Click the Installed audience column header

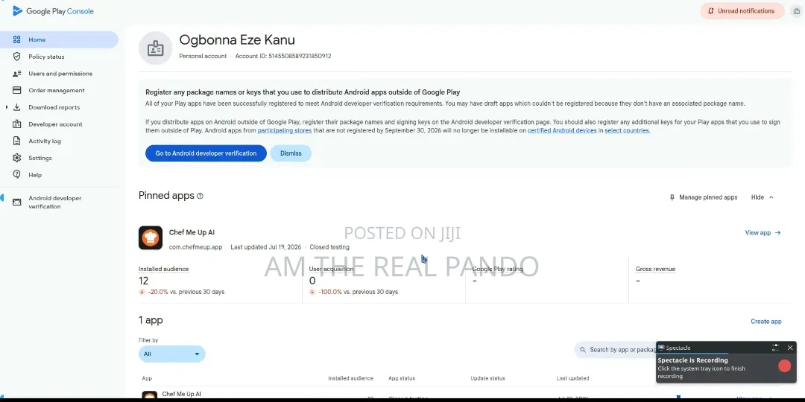coord(350,378)
